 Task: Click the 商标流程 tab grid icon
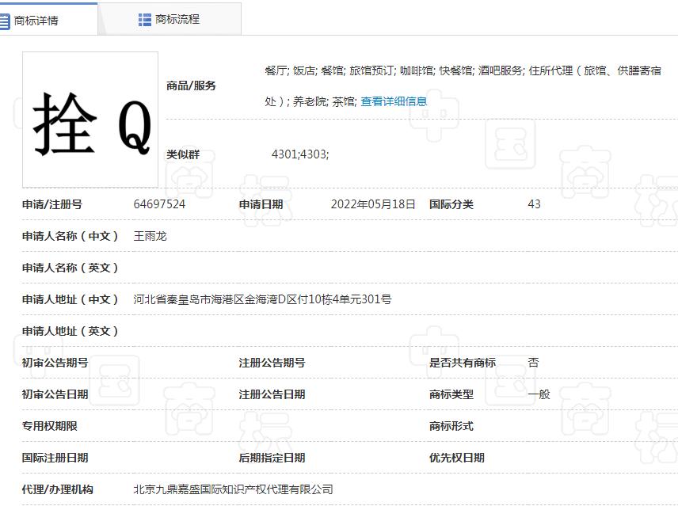(x=143, y=17)
